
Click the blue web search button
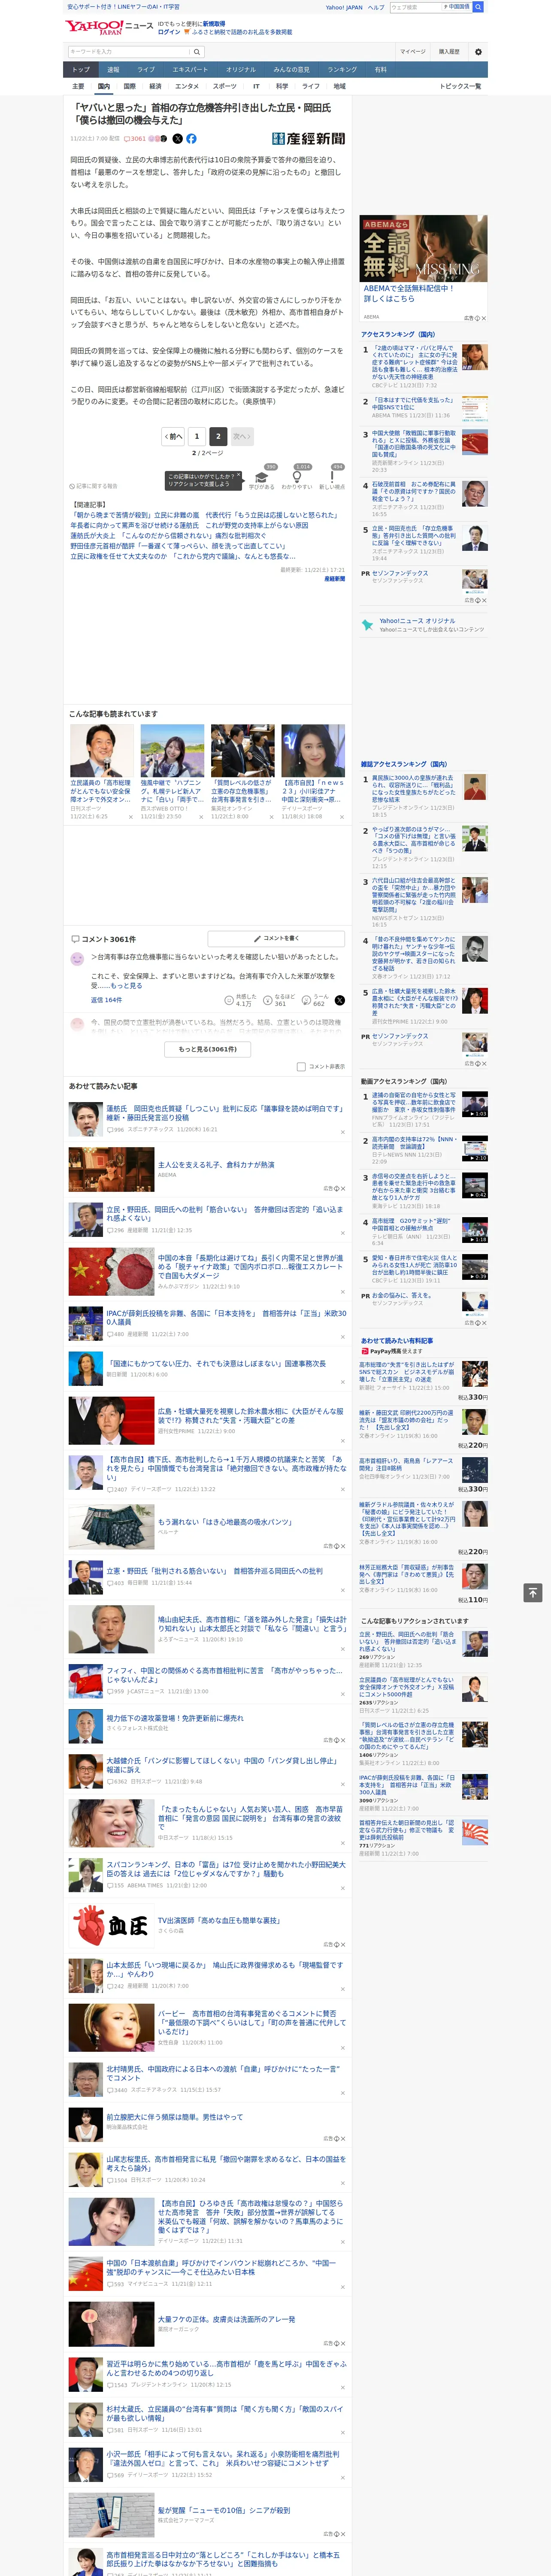pos(478,7)
